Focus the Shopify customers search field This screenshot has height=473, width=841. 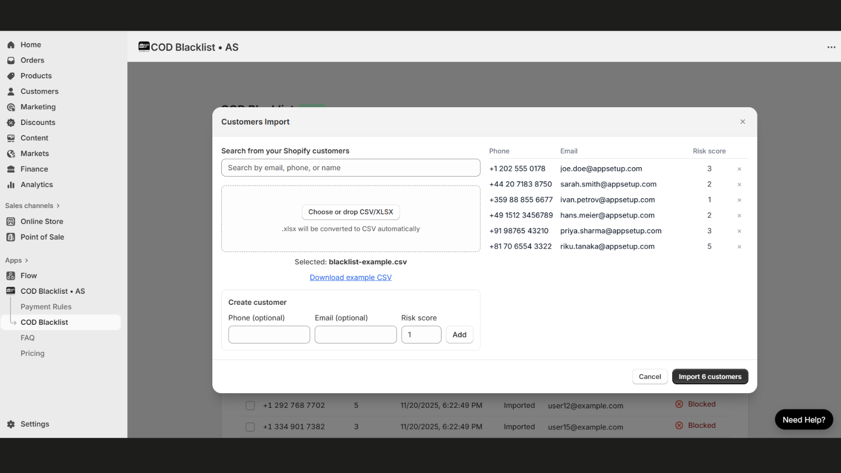tap(351, 168)
